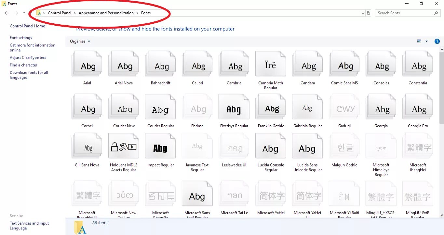Select the Microsoft JhengHei font under Constantia column
This screenshot has width=444, height=235.
[x=418, y=145]
